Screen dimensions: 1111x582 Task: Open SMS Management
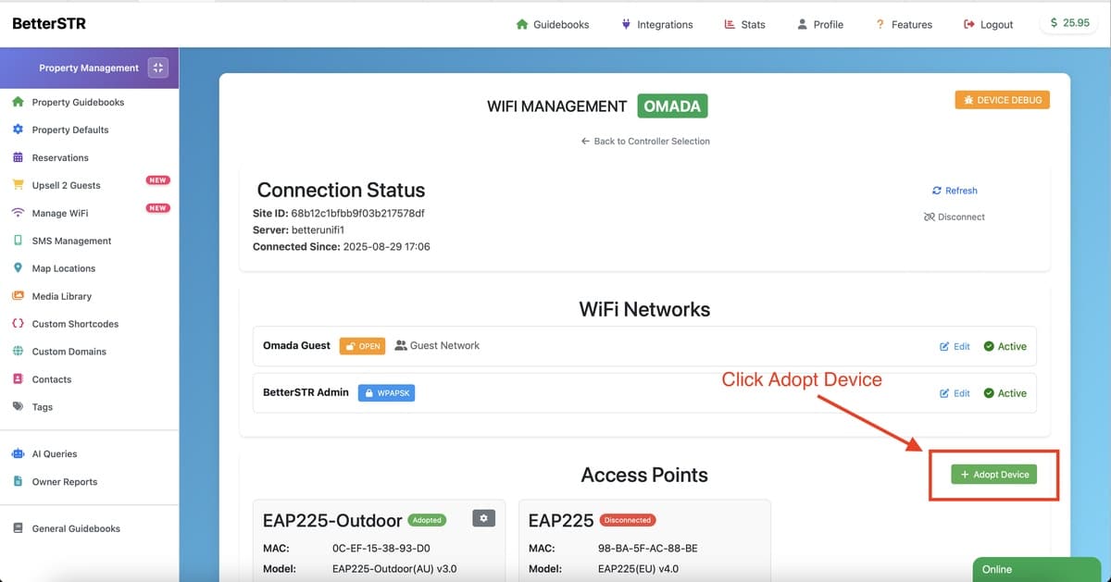pos(71,241)
